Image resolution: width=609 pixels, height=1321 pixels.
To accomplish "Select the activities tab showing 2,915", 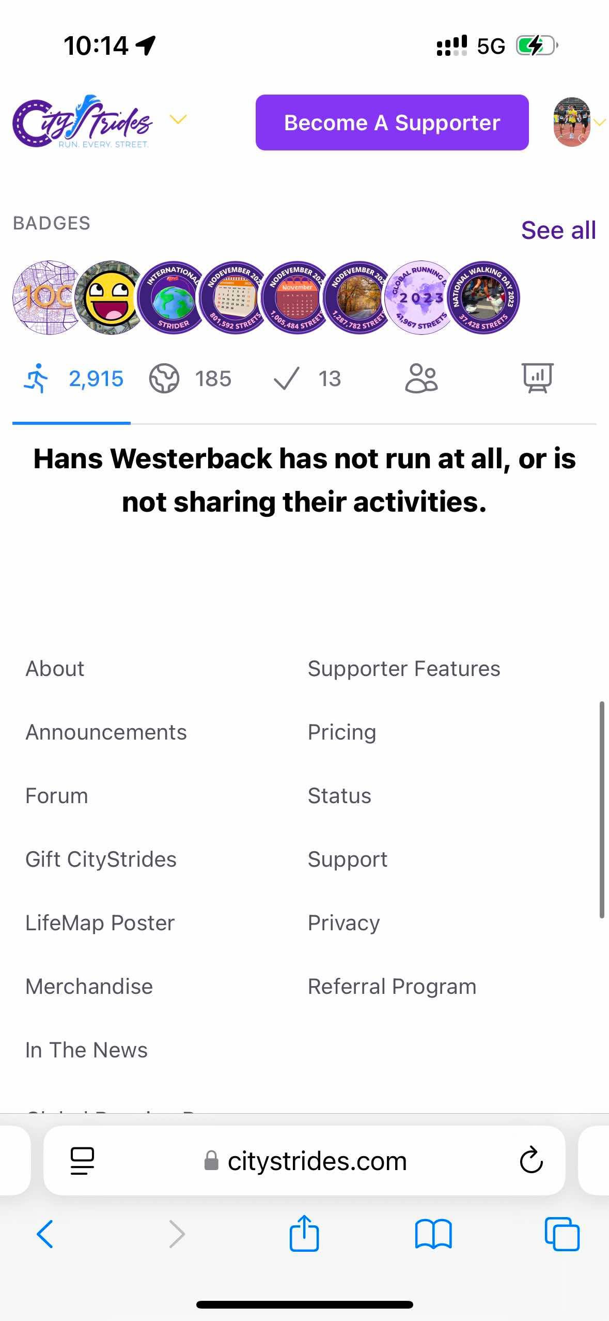I will [72, 379].
